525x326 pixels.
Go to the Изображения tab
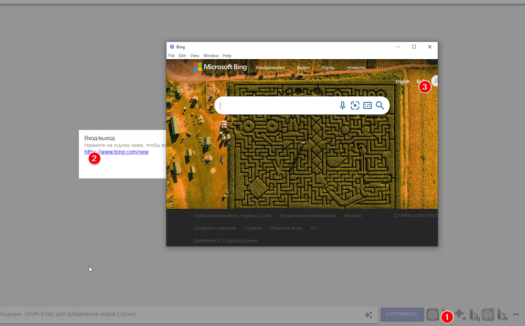click(x=270, y=68)
